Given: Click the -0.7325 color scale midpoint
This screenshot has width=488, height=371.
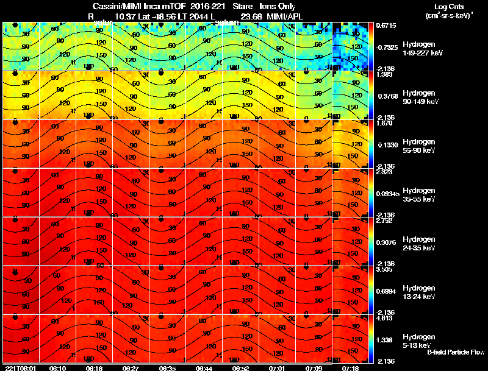Looking at the screenshot, I should pos(387,48).
